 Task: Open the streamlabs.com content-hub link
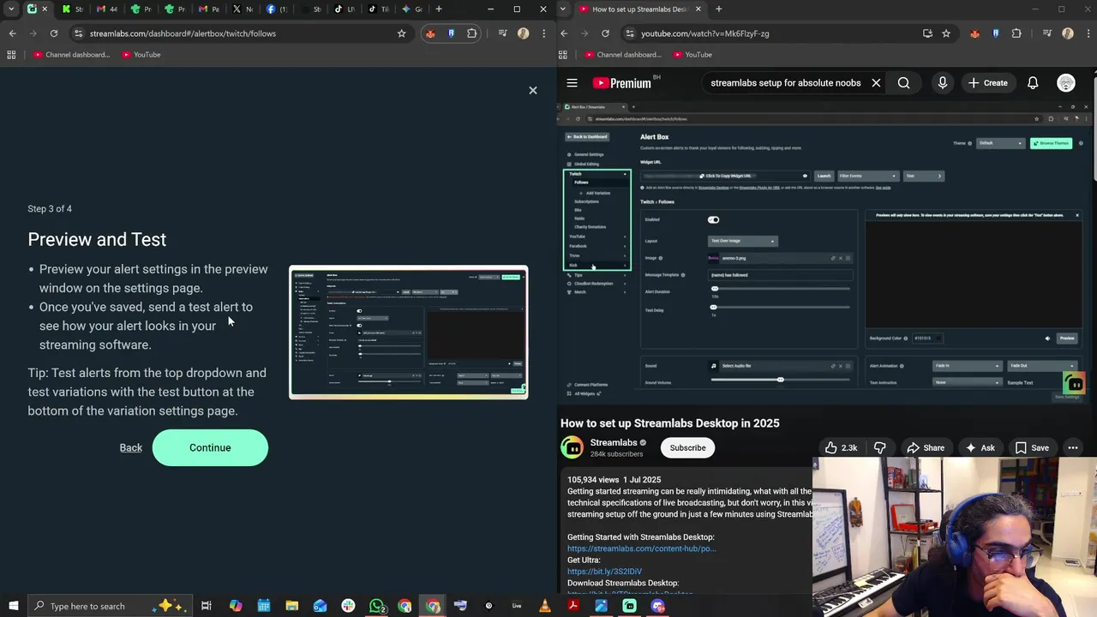point(641,548)
